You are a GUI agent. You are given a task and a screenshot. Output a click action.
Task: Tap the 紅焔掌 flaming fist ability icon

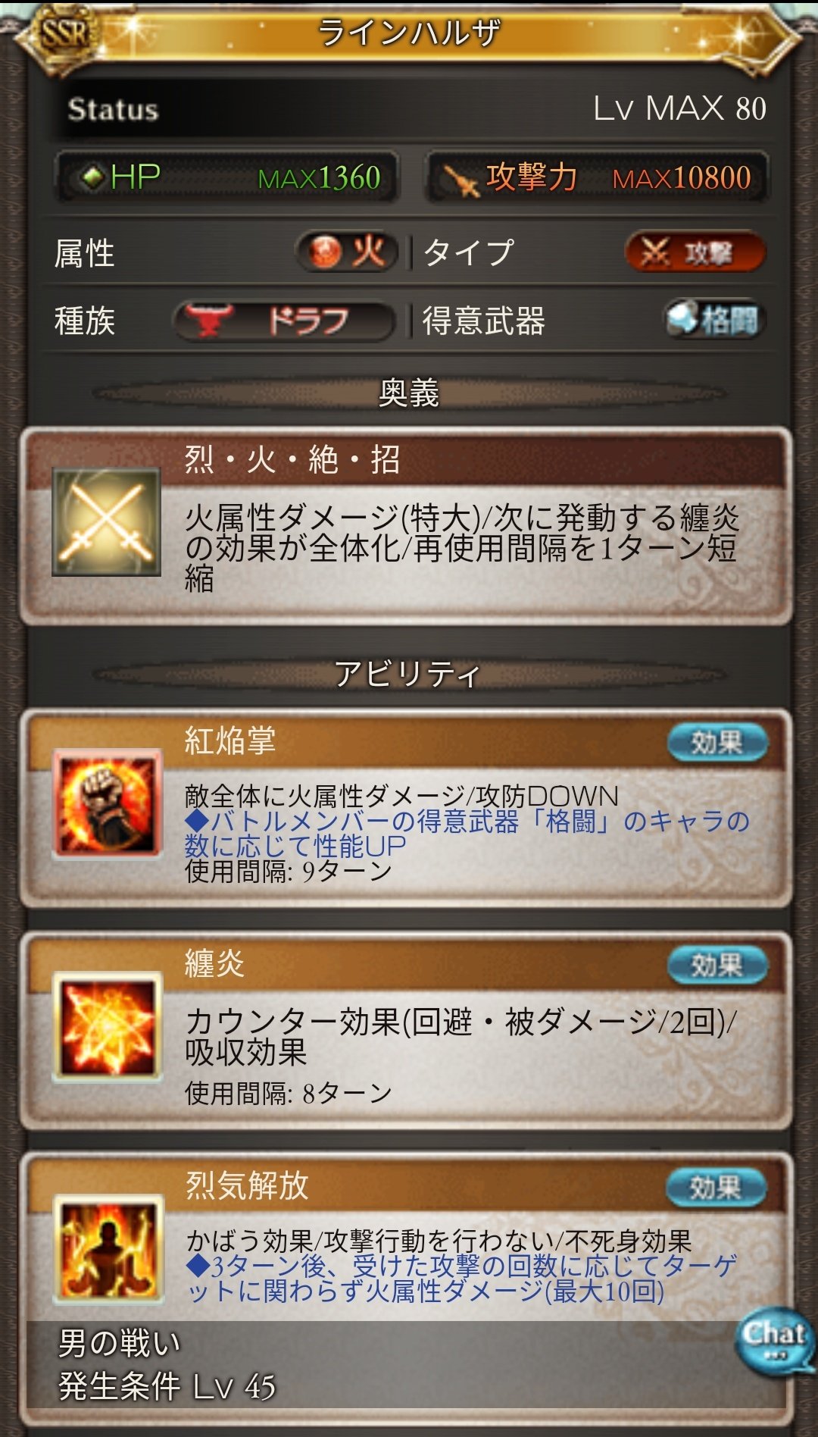pyautogui.click(x=107, y=803)
